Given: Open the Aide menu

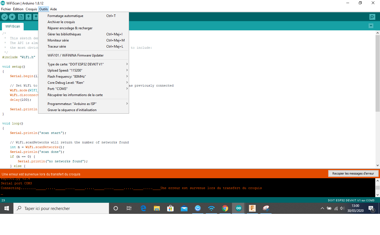Looking at the screenshot, I should (53, 9).
